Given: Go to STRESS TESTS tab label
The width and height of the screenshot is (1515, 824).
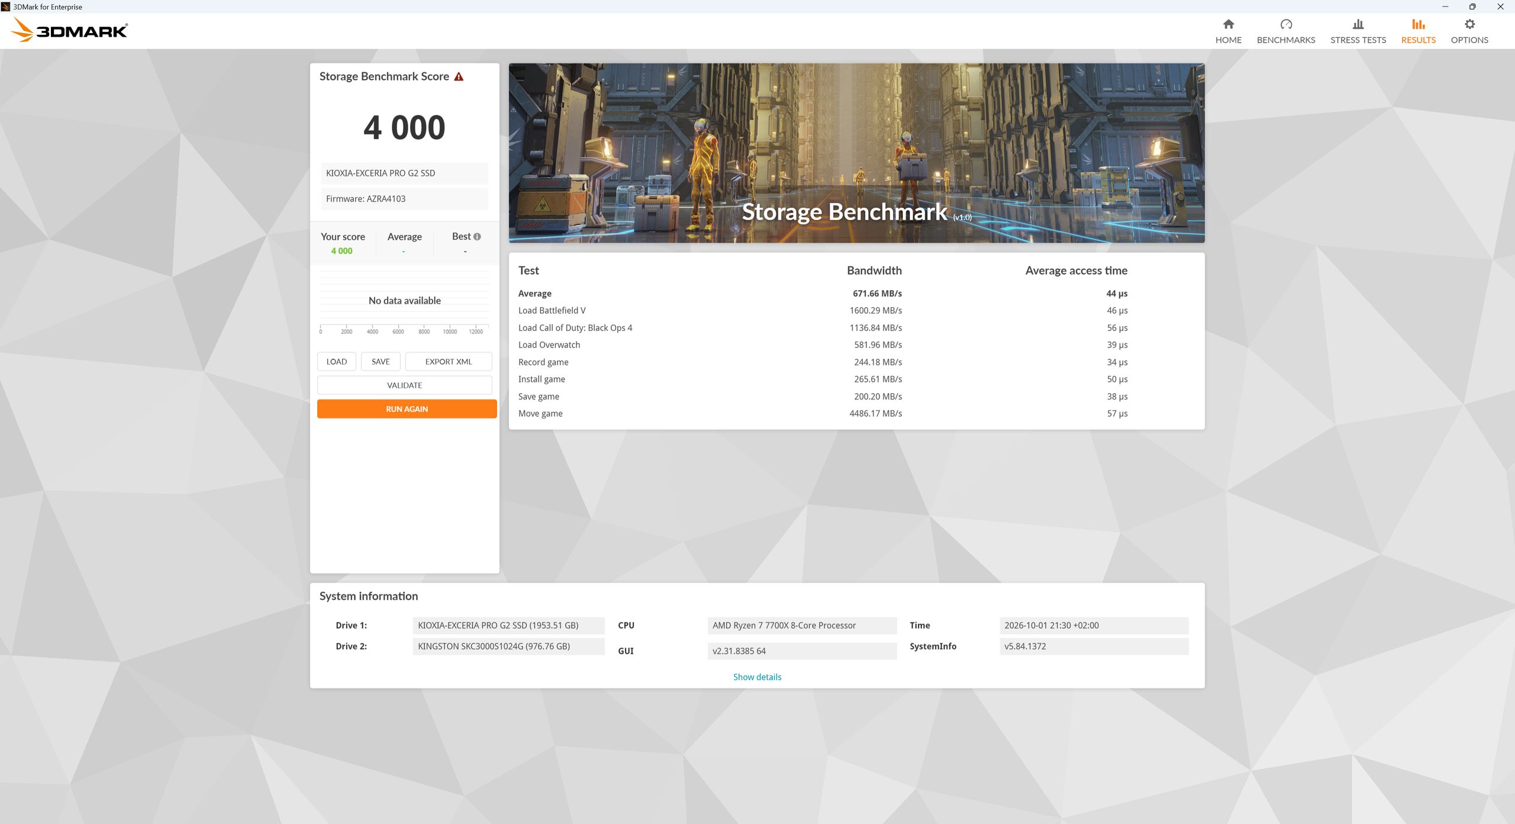Looking at the screenshot, I should pos(1358,40).
